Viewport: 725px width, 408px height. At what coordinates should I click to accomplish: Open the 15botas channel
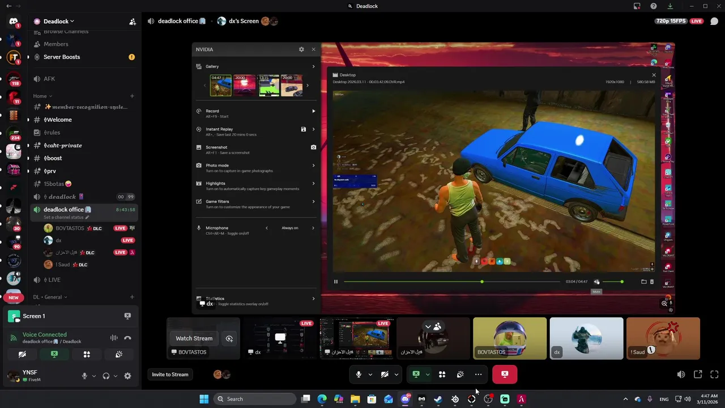tap(57, 184)
